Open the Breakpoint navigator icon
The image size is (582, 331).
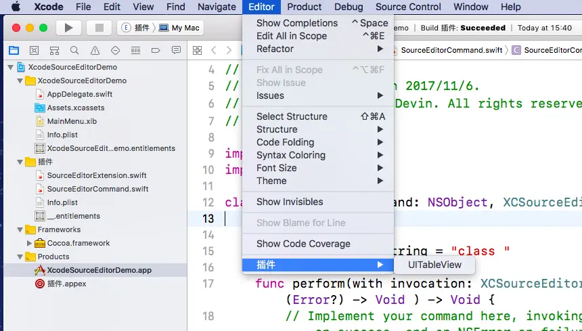pos(156,50)
